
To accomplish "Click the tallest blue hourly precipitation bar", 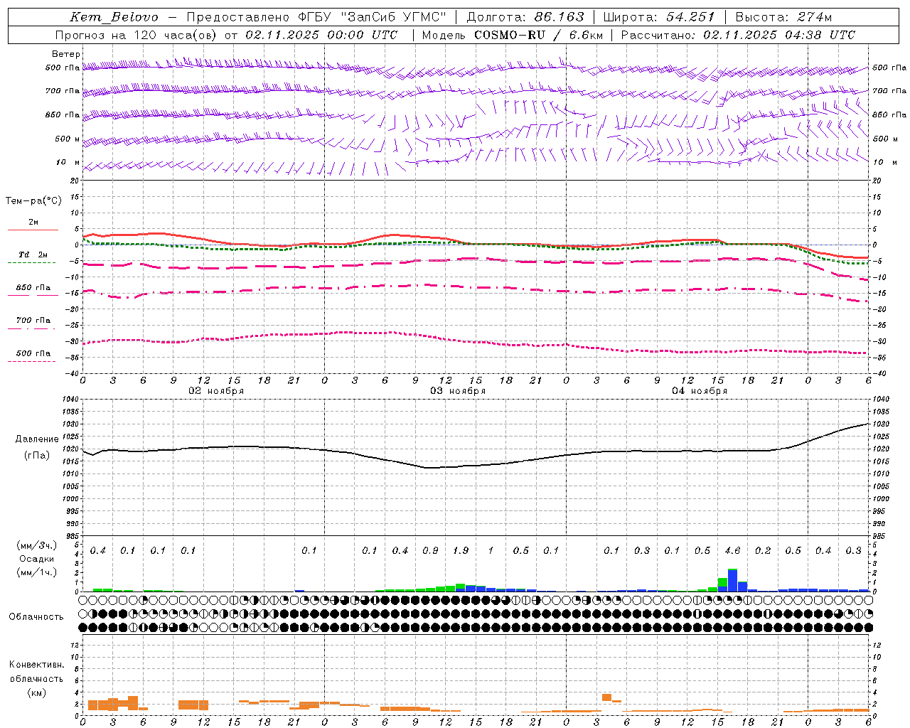I will (732, 580).
